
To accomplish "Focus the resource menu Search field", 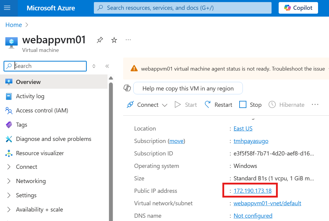I will point(45,66).
